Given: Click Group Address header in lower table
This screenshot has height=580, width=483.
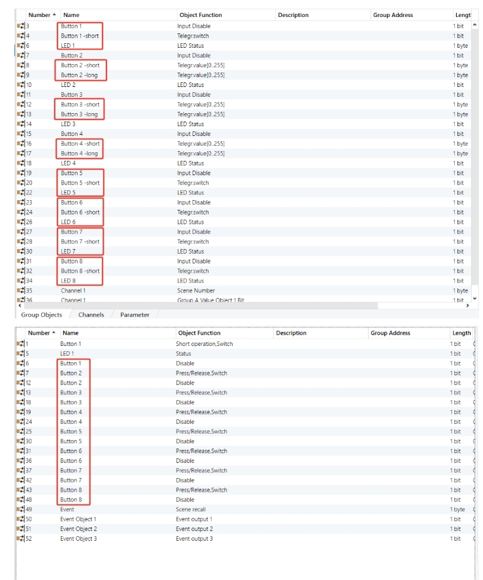Looking at the screenshot, I should (x=390, y=333).
